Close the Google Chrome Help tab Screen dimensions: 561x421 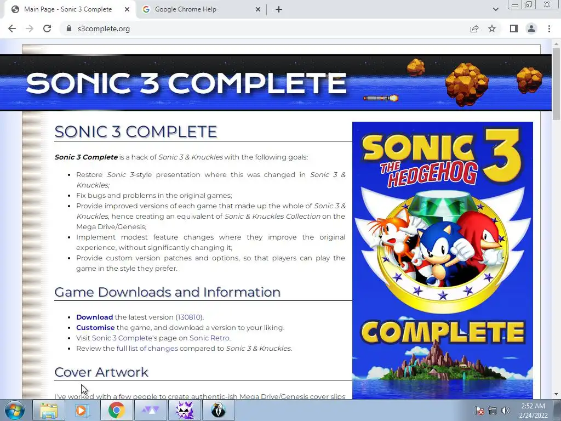tap(258, 9)
